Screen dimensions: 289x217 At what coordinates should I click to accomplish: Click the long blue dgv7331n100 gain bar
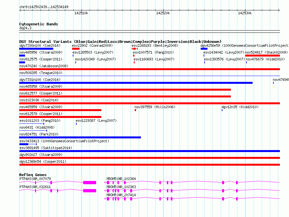[x=136, y=83]
